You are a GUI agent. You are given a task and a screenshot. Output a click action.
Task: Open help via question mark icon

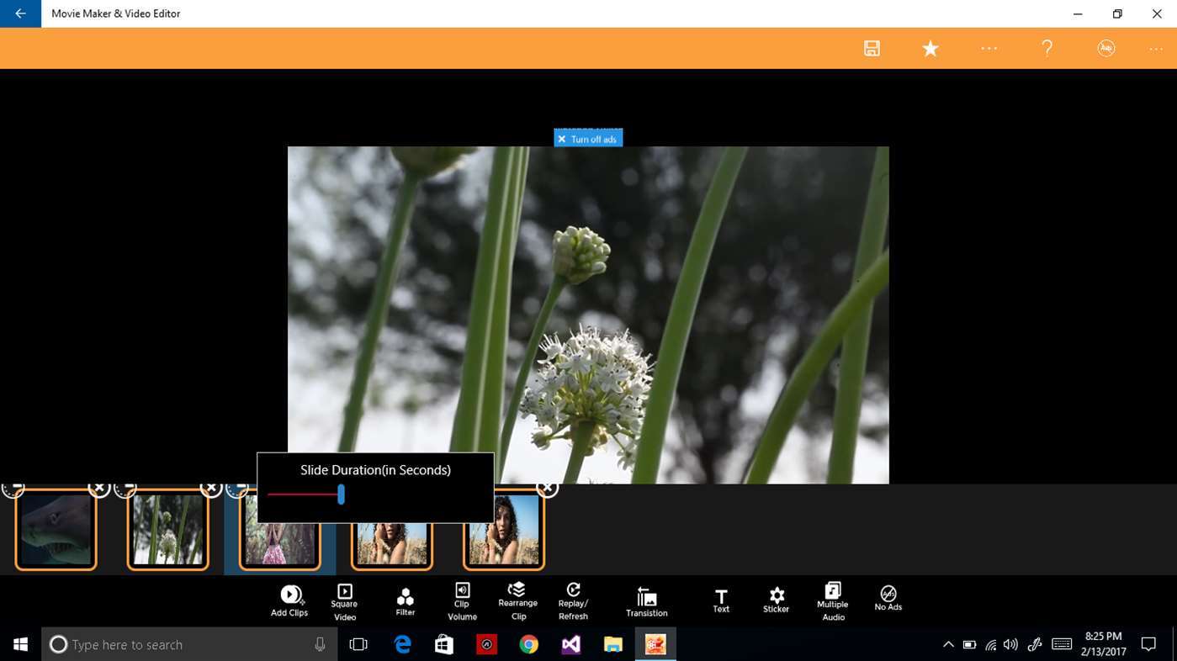[x=1047, y=48]
